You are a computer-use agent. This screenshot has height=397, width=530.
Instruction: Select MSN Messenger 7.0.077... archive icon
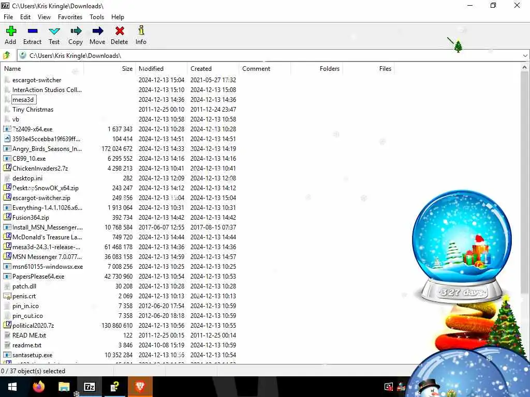click(x=7, y=256)
